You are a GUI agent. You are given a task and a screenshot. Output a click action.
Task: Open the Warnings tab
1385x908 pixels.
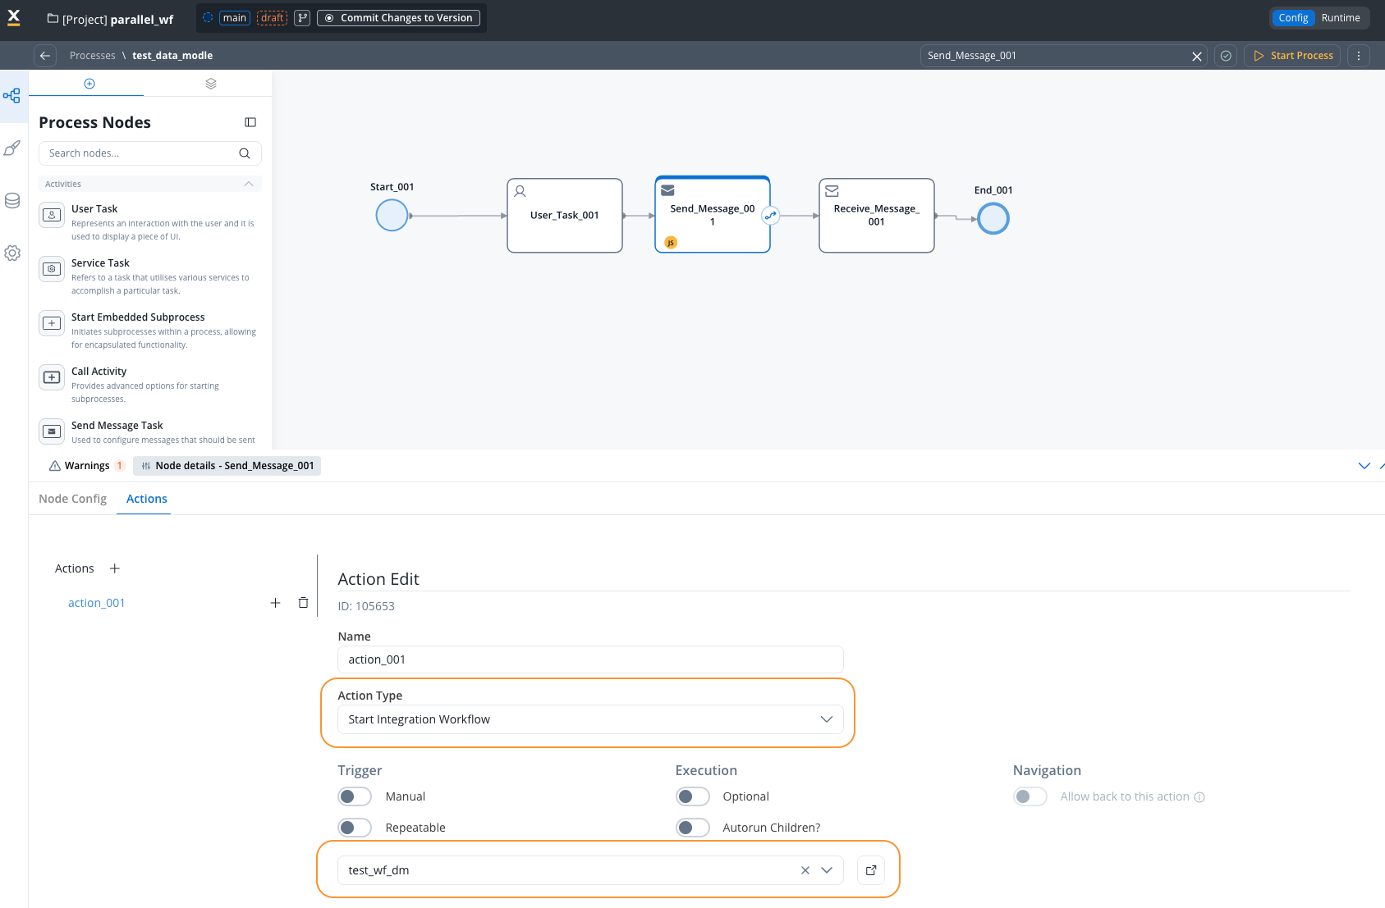[86, 466]
